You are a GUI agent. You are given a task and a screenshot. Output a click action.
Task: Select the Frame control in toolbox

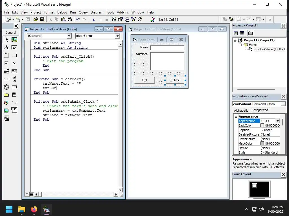[6, 55]
